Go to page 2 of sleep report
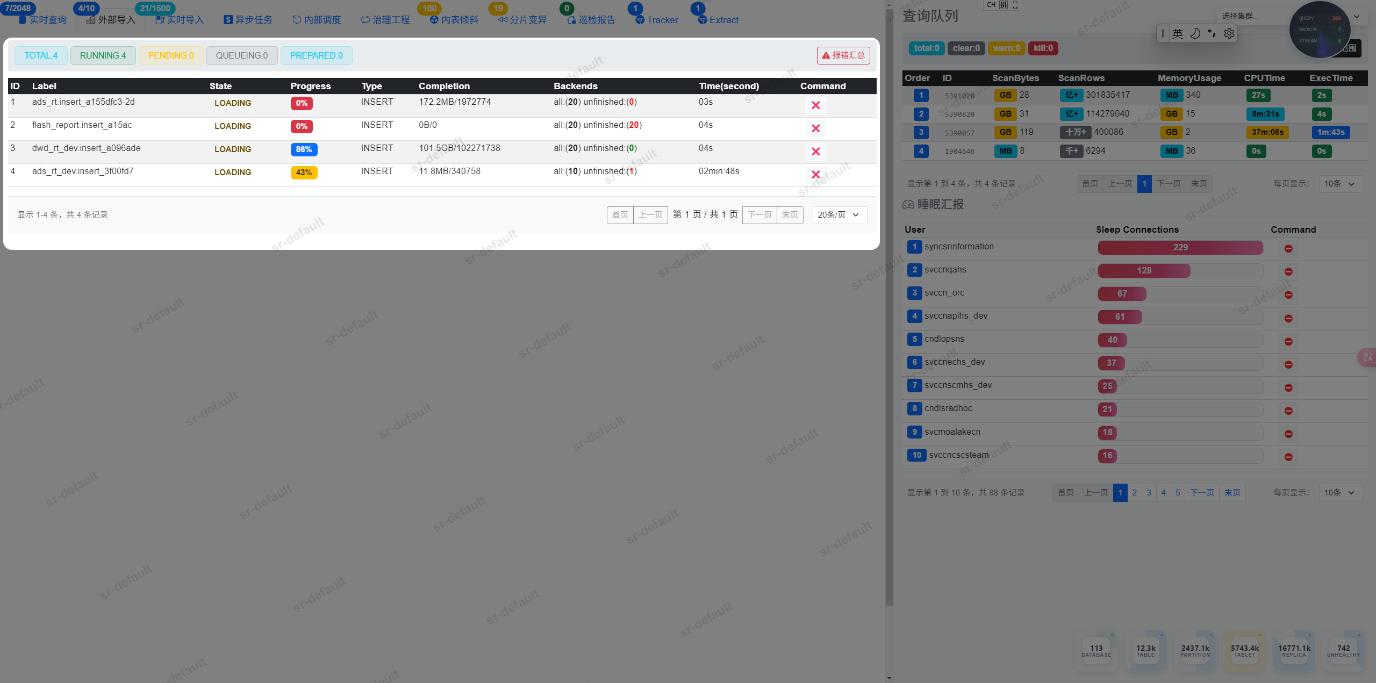The image size is (1376, 683). [1135, 492]
